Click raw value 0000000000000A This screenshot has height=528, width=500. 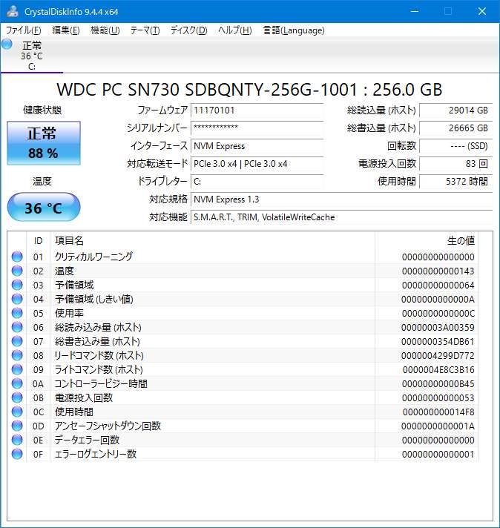click(438, 300)
